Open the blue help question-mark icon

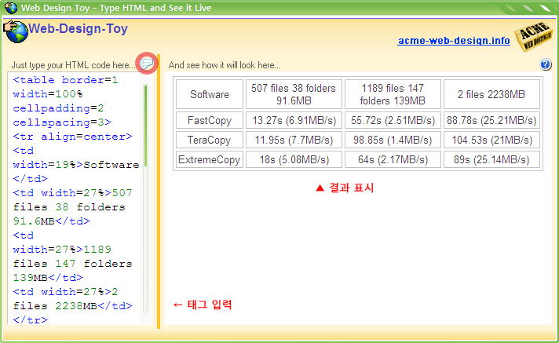pos(546,64)
